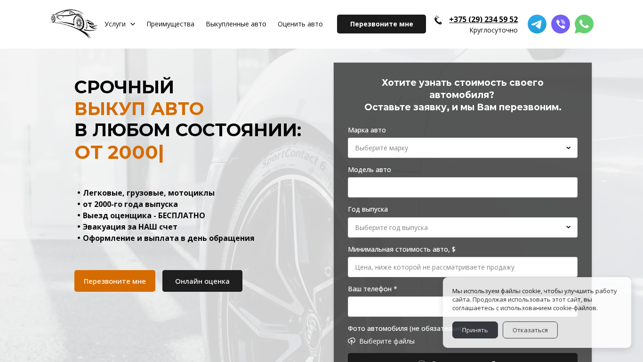Screen dimensions: 643x362
Task: Focus the minimum price input field
Action: pyautogui.click(x=463, y=267)
